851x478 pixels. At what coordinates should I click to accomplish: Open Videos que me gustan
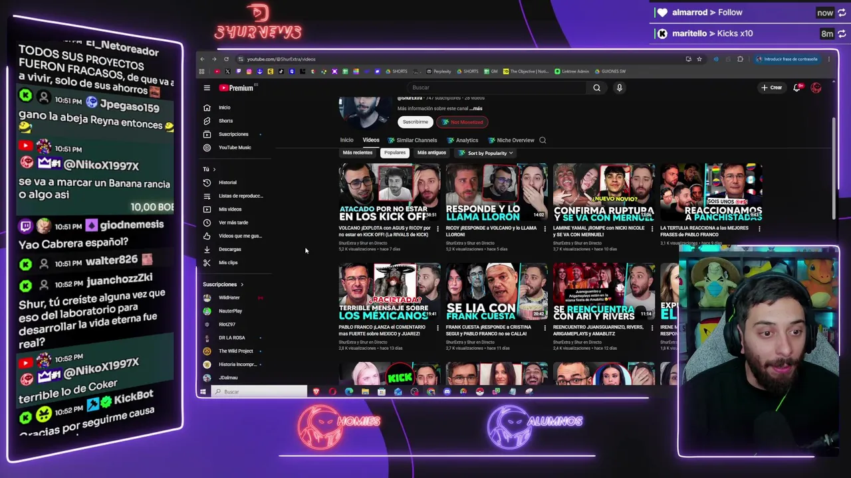click(239, 236)
